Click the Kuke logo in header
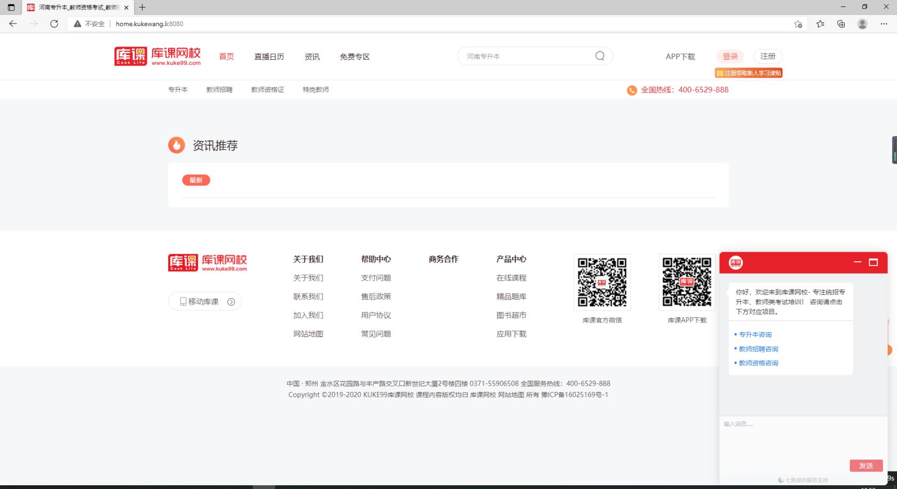This screenshot has width=897, height=489. pyautogui.click(x=158, y=56)
